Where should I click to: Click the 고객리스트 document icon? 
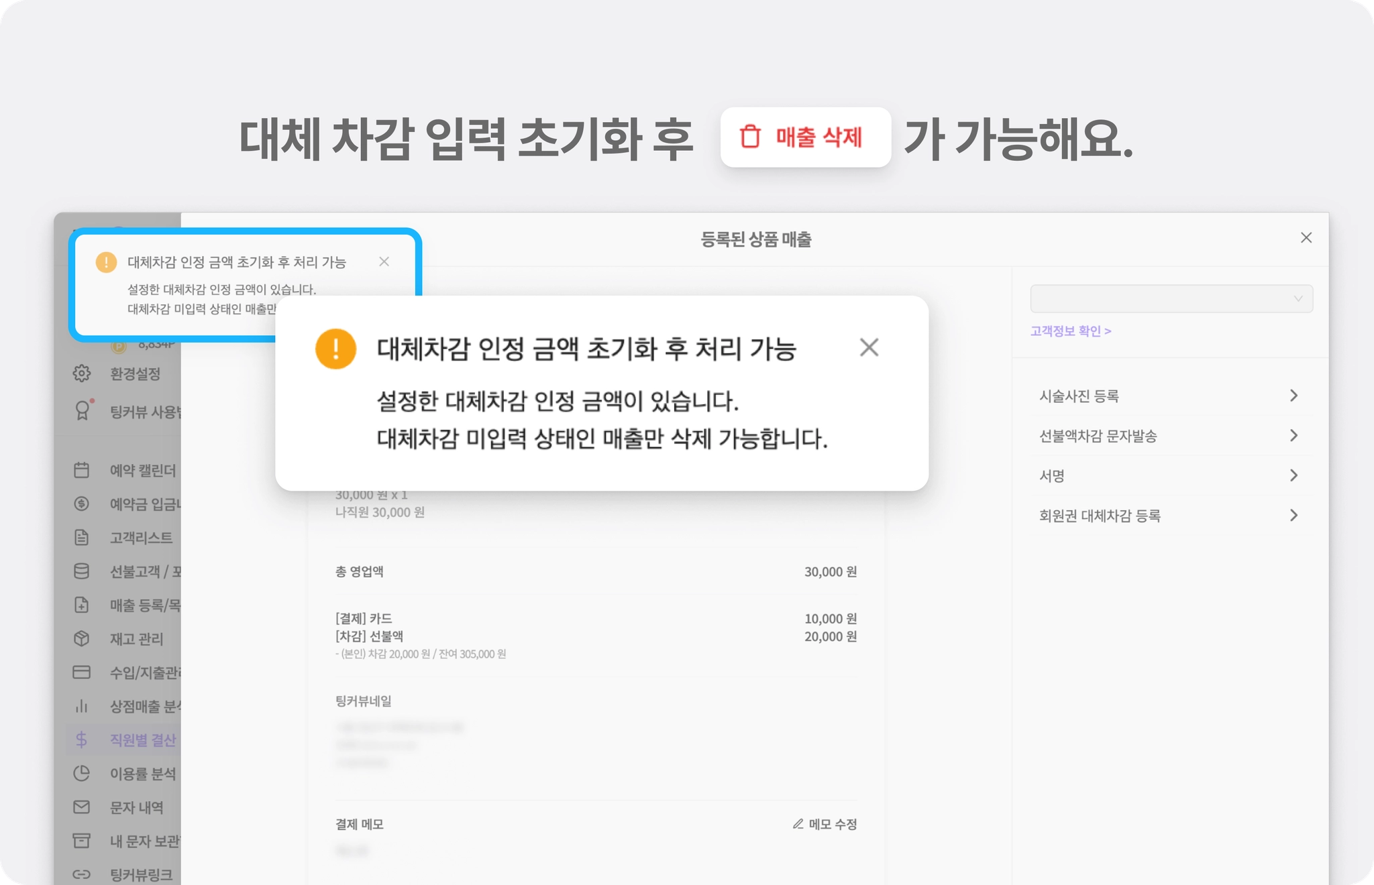coord(82,537)
